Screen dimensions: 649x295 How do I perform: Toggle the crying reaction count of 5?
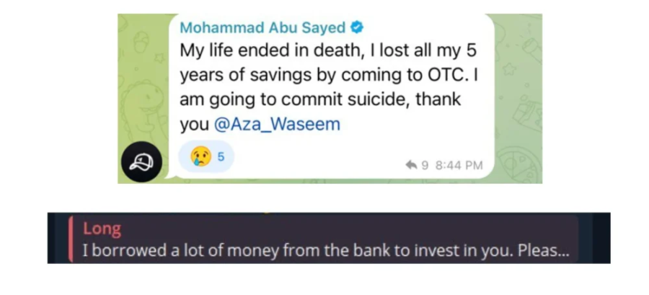(221, 156)
